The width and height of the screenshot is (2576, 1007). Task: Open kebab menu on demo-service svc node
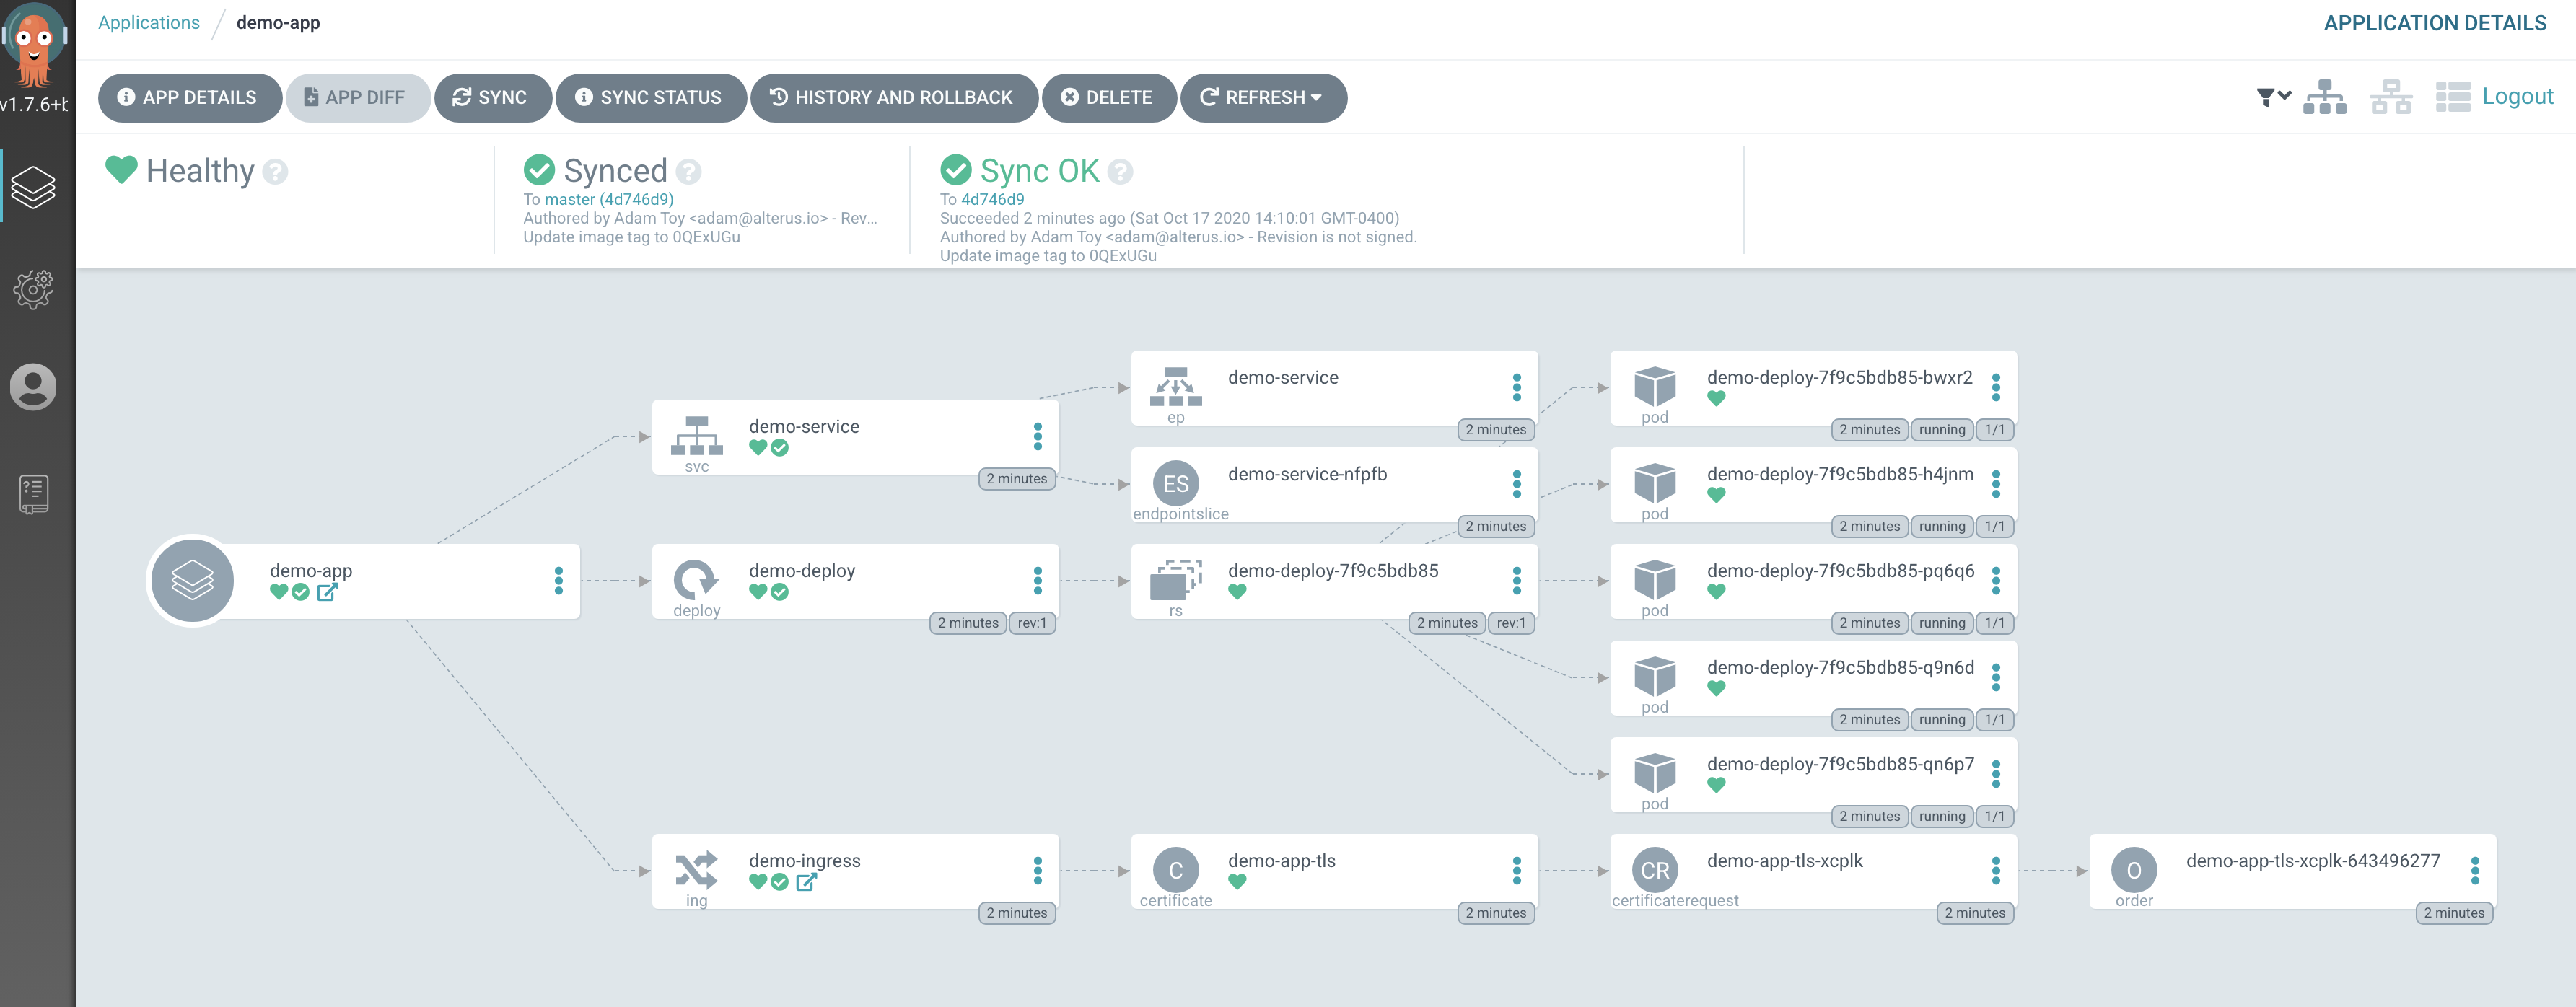click(1037, 436)
